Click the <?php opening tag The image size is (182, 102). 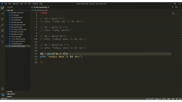point(44,13)
